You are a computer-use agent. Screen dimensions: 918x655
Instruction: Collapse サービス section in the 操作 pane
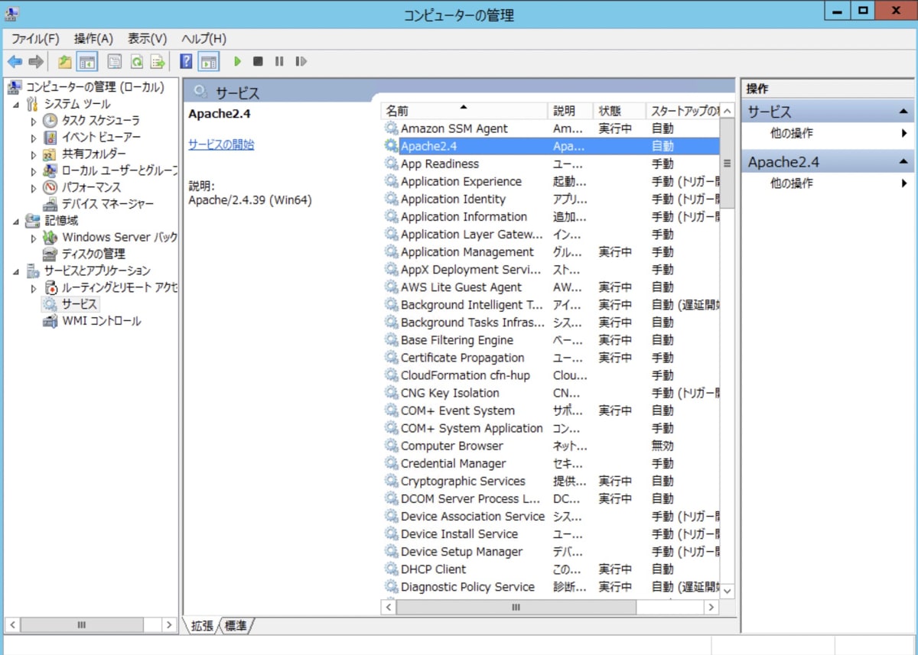[903, 112]
